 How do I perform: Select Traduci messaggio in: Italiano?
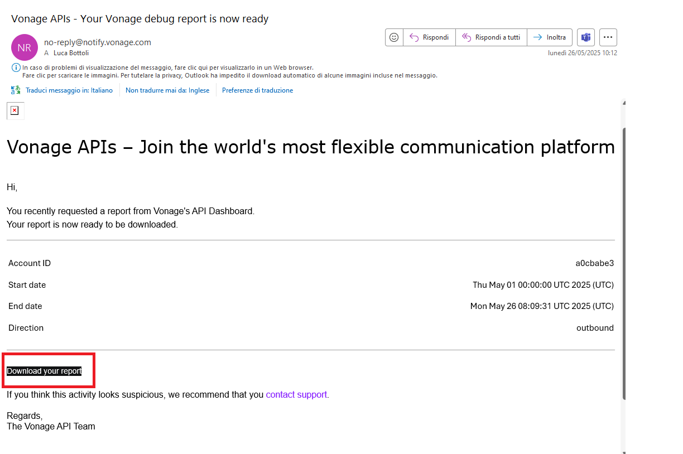point(69,90)
